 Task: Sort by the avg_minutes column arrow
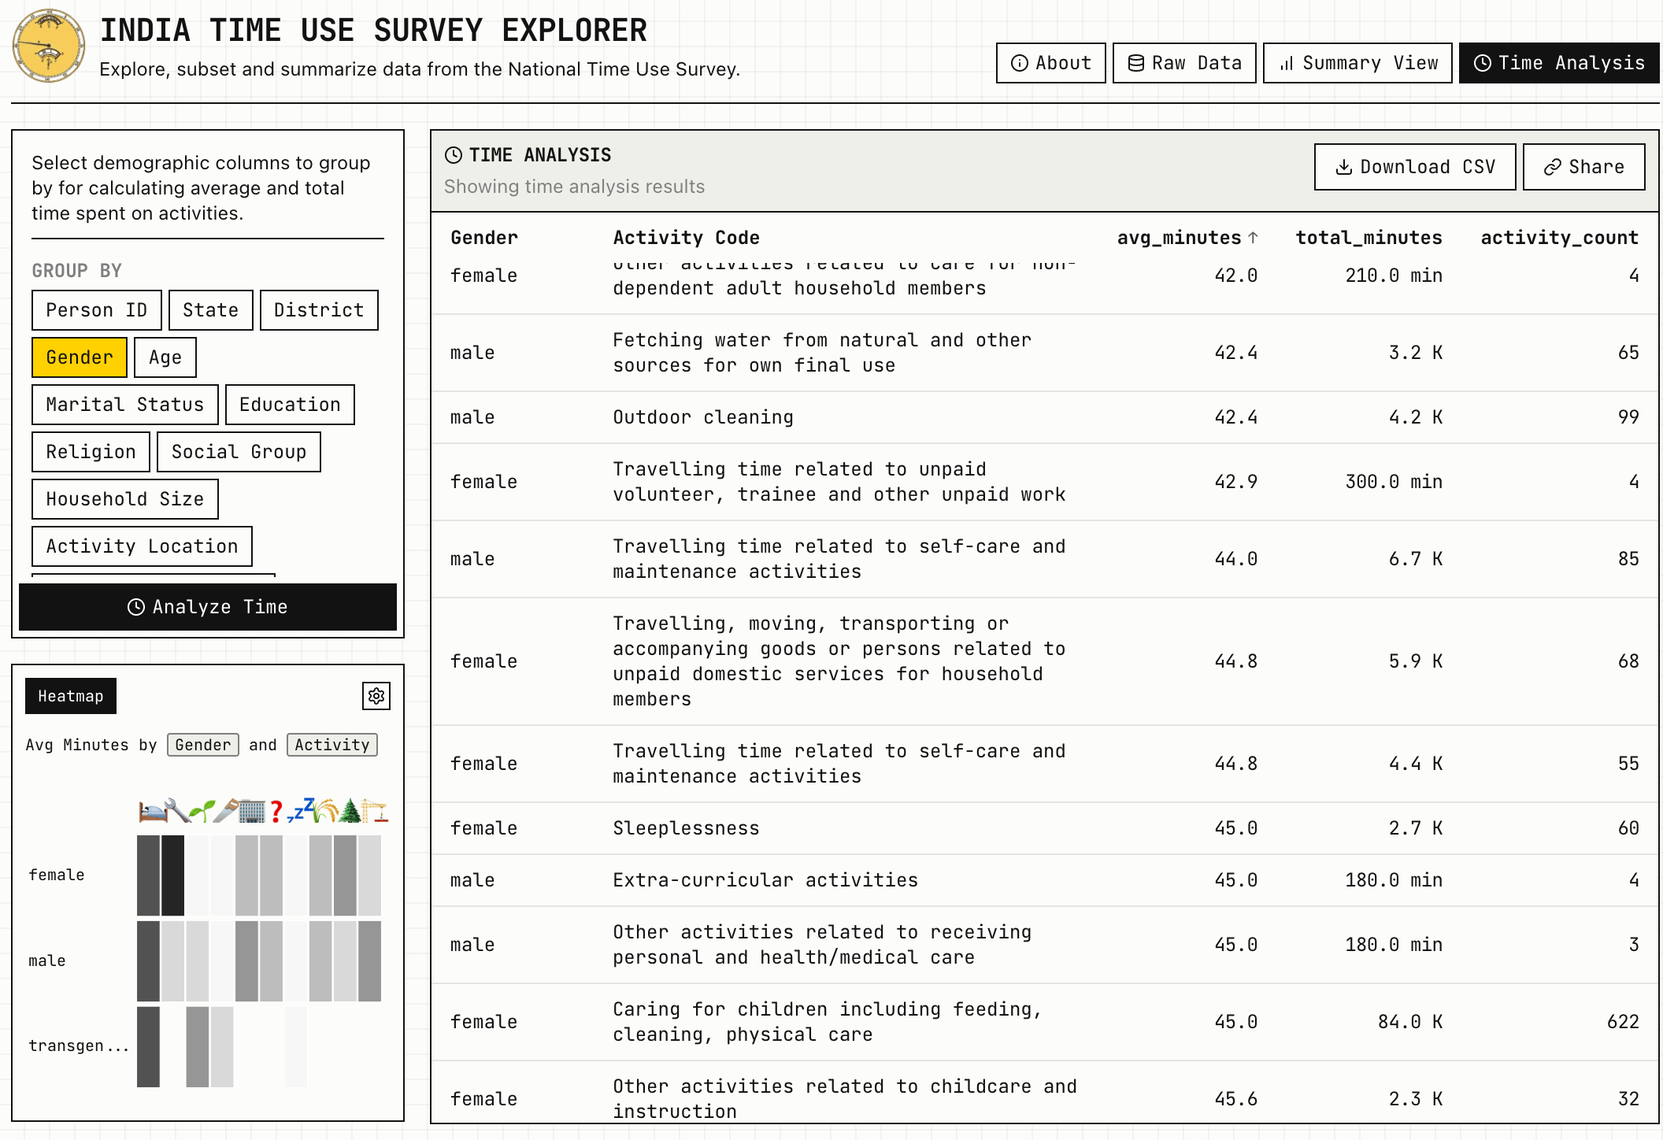pyautogui.click(x=1252, y=237)
